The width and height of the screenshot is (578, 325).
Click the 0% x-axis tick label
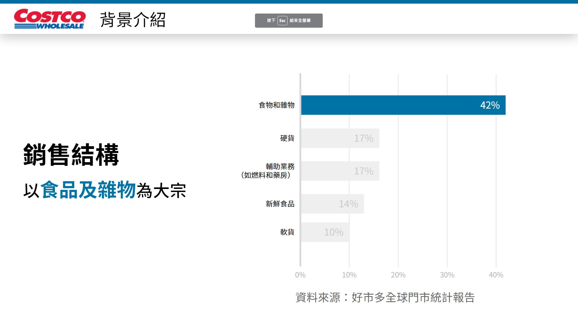pyautogui.click(x=300, y=275)
